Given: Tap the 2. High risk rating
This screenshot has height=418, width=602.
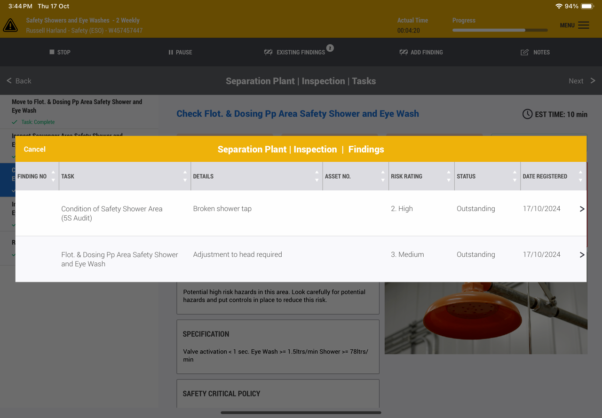Looking at the screenshot, I should click(402, 209).
